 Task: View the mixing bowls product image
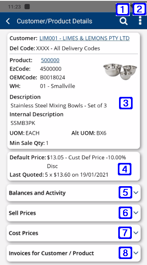click(120, 72)
